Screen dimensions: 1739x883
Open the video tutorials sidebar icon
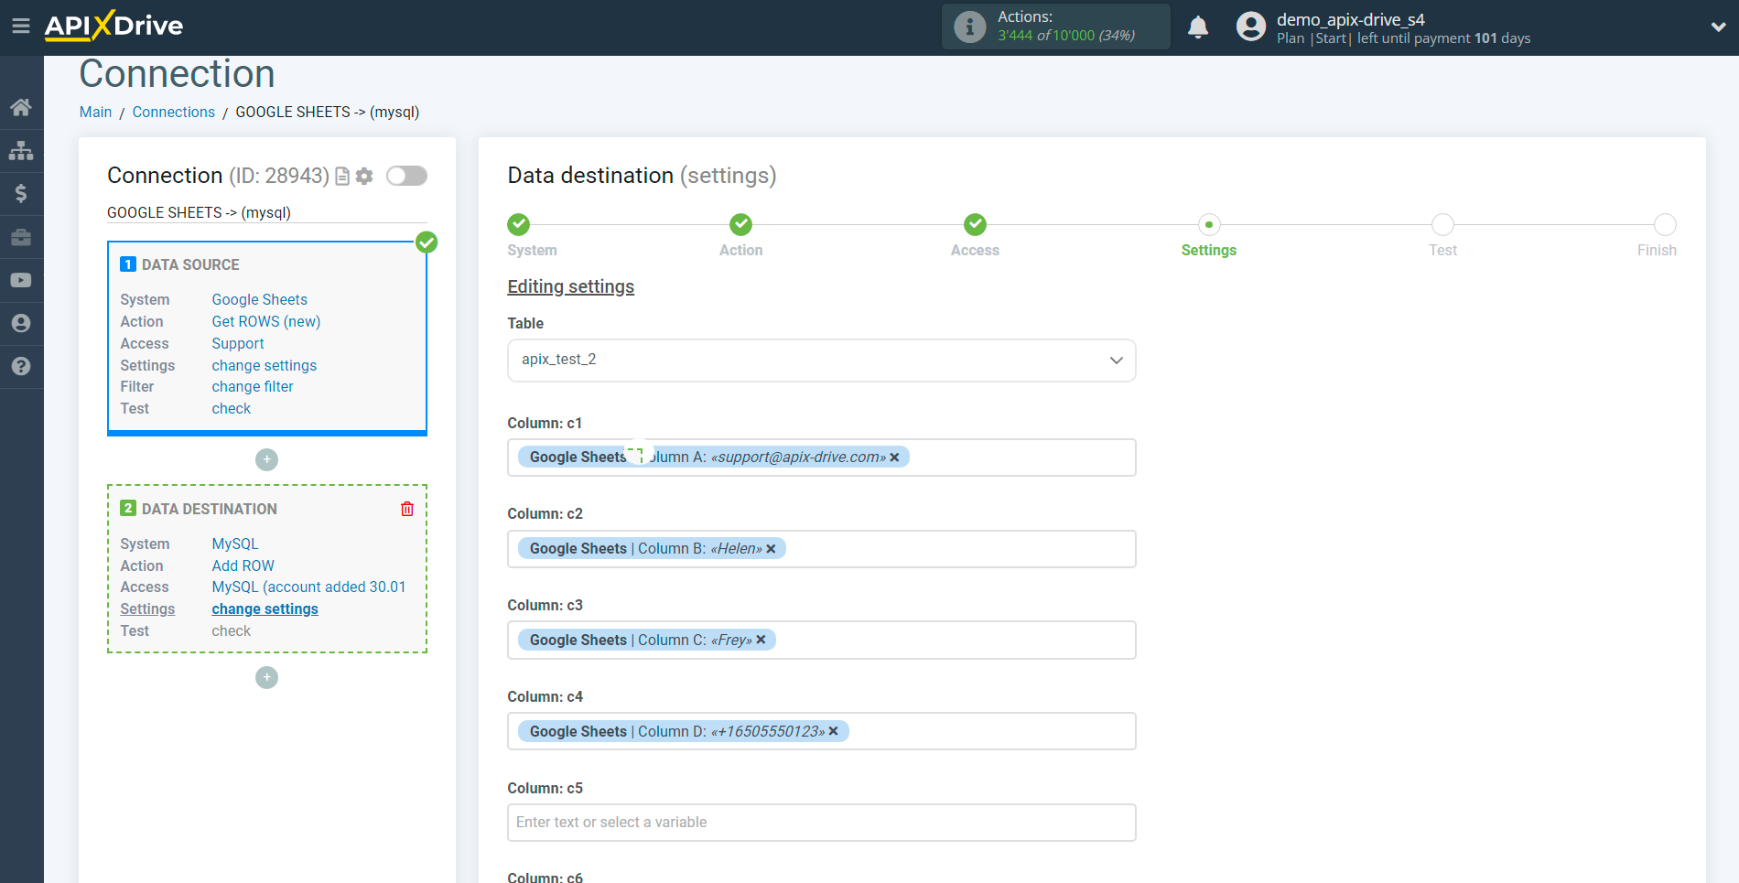click(21, 280)
